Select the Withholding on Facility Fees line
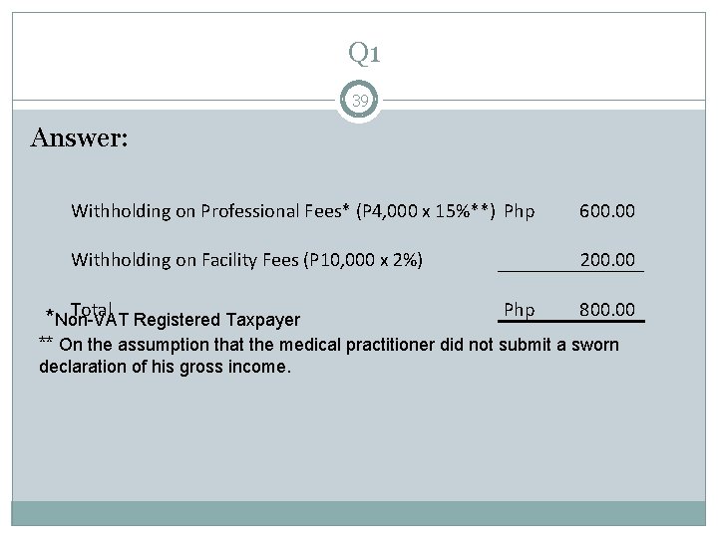718x538 pixels. pyautogui.click(x=246, y=260)
